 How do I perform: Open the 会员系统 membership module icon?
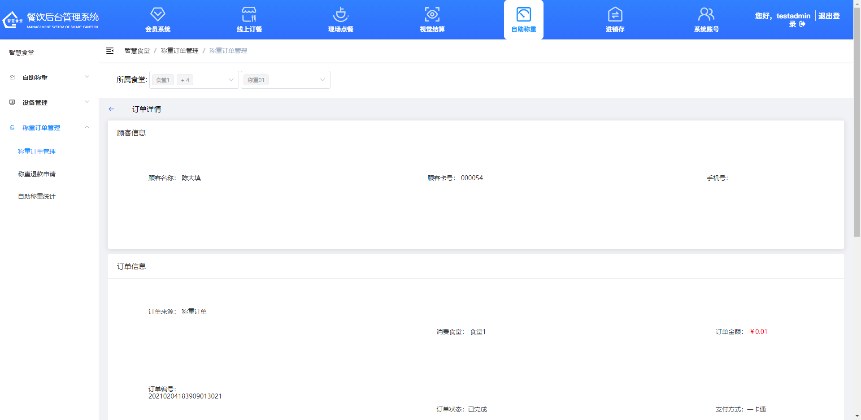[157, 15]
